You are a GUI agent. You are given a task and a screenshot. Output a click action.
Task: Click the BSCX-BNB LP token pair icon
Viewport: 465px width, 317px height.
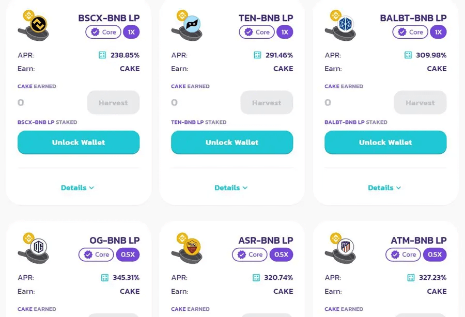pos(33,25)
